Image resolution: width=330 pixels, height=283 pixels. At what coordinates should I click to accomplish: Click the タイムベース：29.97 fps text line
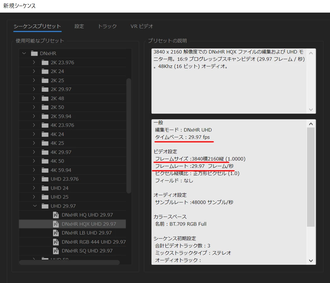pos(182,137)
